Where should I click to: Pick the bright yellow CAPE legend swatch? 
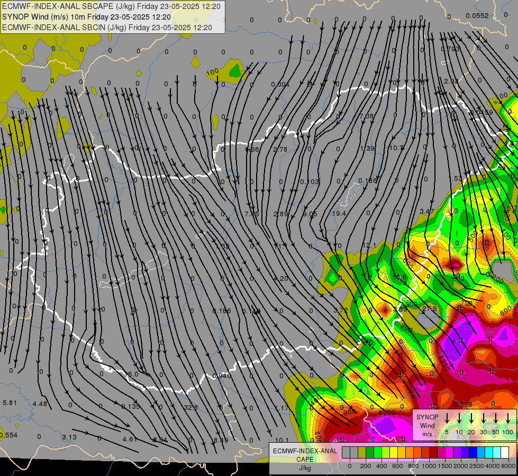394,452
